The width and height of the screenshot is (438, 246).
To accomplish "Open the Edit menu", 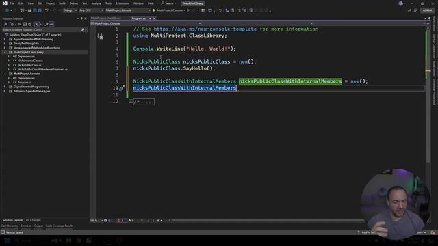I will [21, 3].
